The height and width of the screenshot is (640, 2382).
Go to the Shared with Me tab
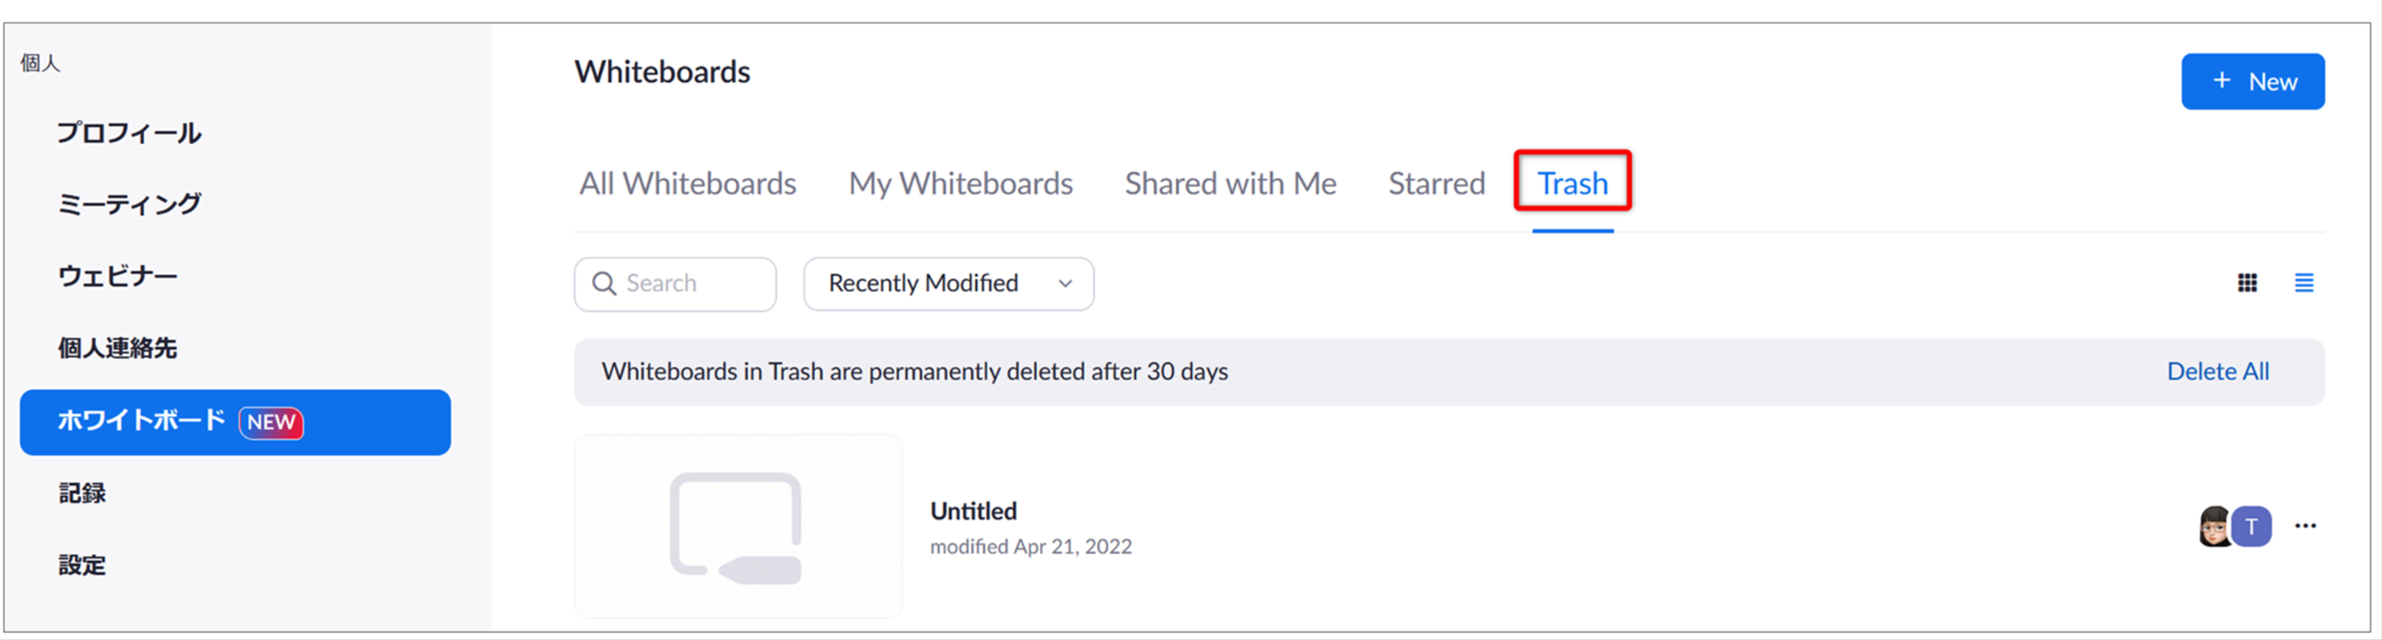click(x=1230, y=183)
